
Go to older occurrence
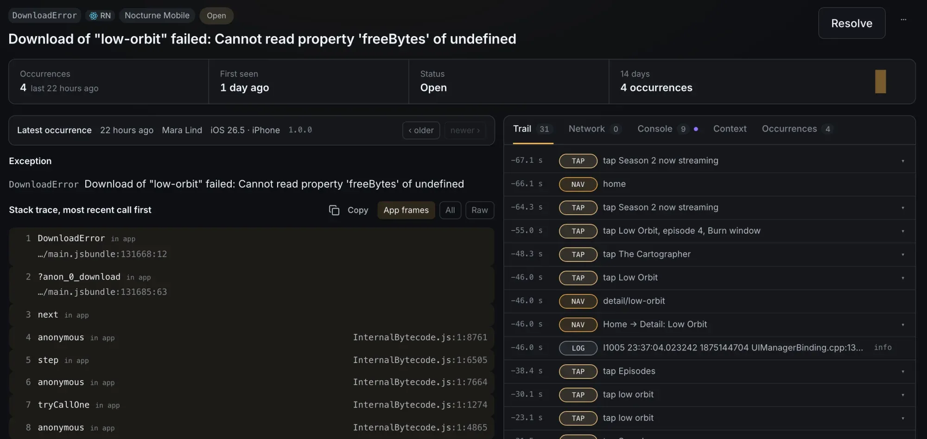coord(421,131)
